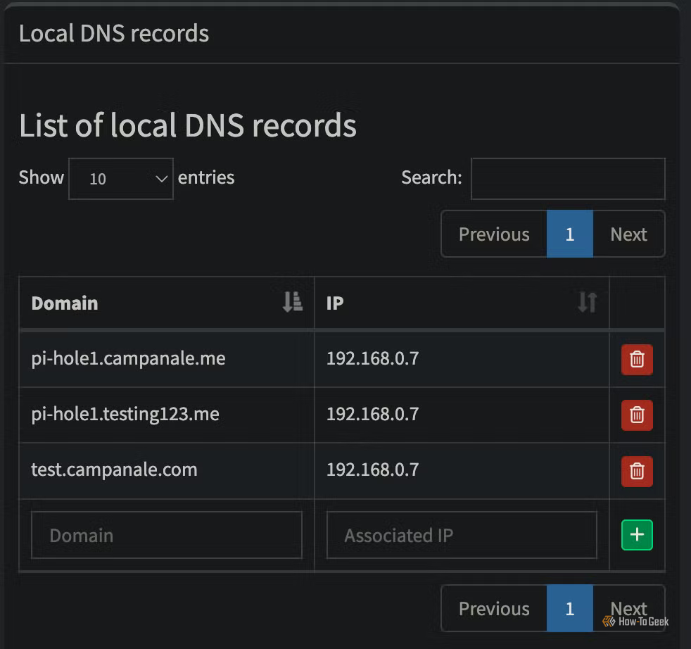Go to the Previous page in the top pagination

pyautogui.click(x=494, y=234)
